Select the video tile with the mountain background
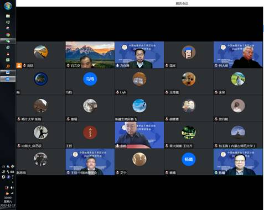Image resolution: width=264 pixels, height=210 pixels. click(90, 55)
